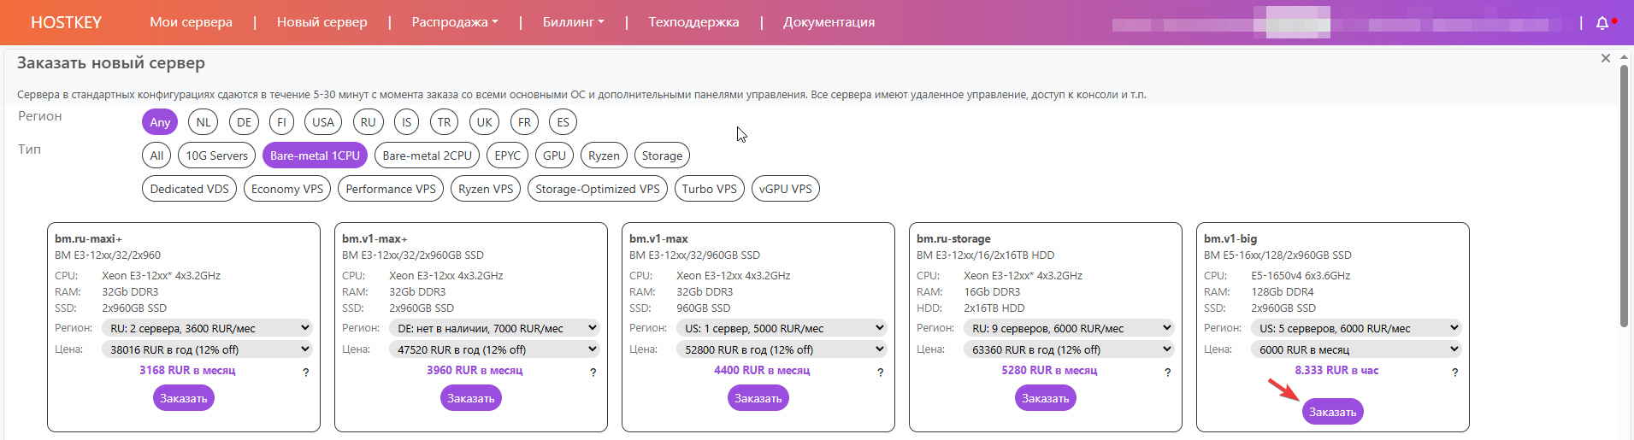
Task: Select the Ryzen server type
Action: 604,155
